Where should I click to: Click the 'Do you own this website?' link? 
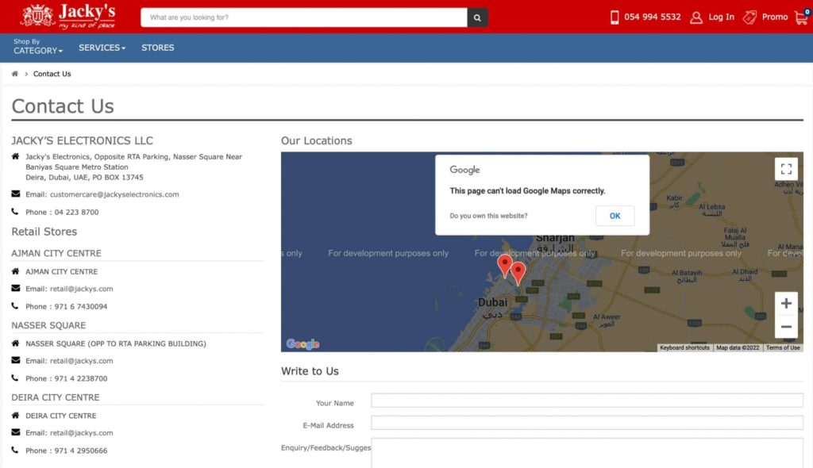point(488,216)
